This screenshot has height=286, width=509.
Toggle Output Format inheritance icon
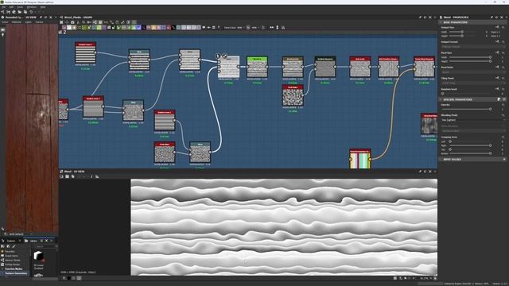[x=497, y=41]
